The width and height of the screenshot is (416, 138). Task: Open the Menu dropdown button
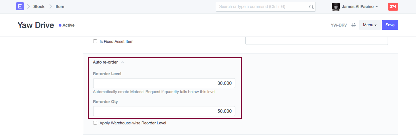(x=370, y=25)
